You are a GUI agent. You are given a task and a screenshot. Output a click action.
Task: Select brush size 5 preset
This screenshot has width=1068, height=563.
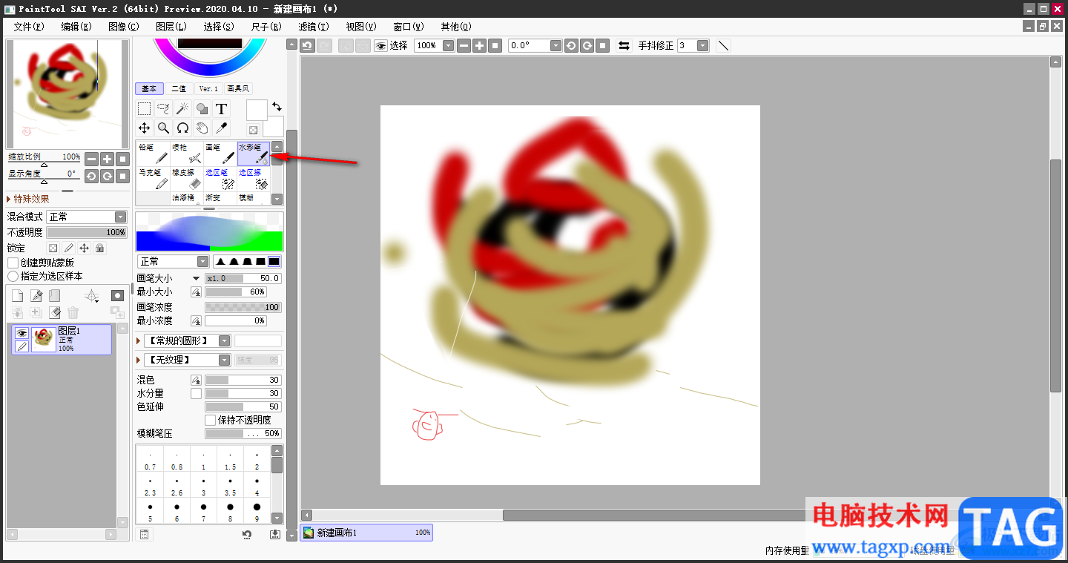point(151,511)
